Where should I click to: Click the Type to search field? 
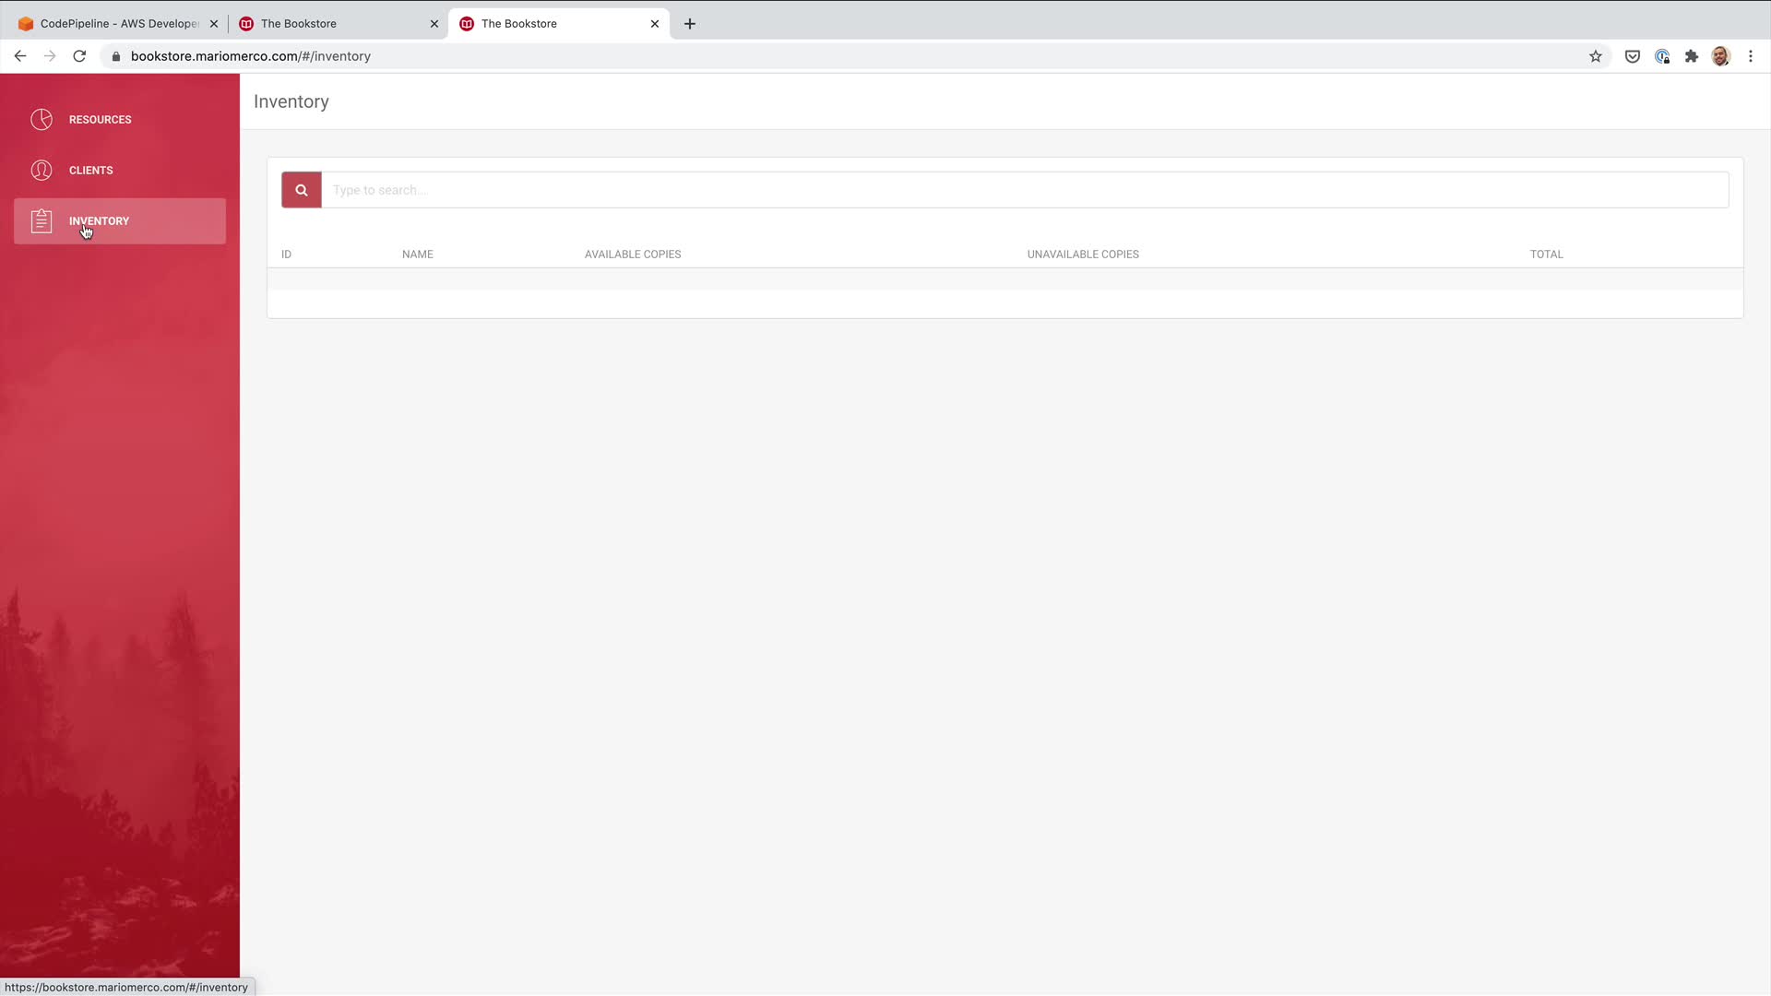pyautogui.click(x=1024, y=190)
